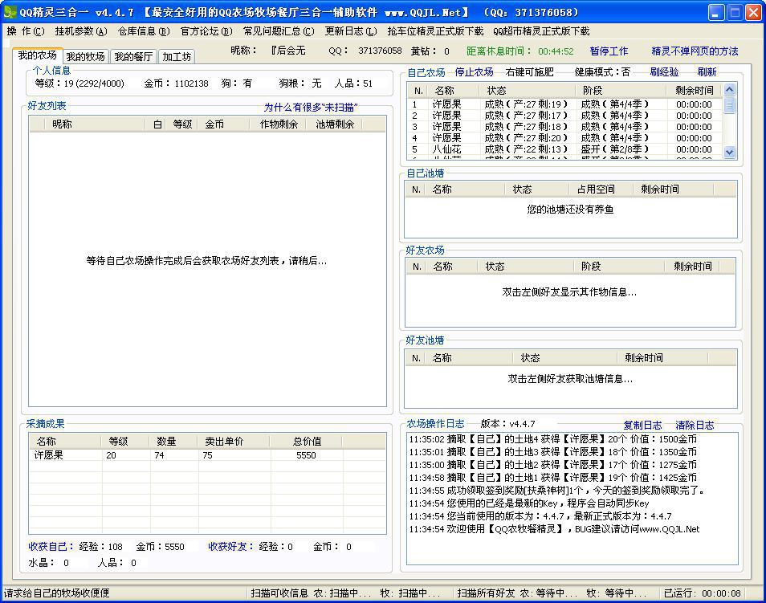The image size is (766, 603).
Task: Click 复制日志 link
Action: pyautogui.click(x=643, y=425)
